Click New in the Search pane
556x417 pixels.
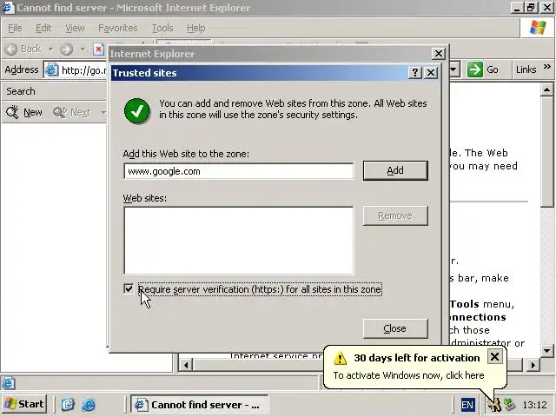coord(24,112)
